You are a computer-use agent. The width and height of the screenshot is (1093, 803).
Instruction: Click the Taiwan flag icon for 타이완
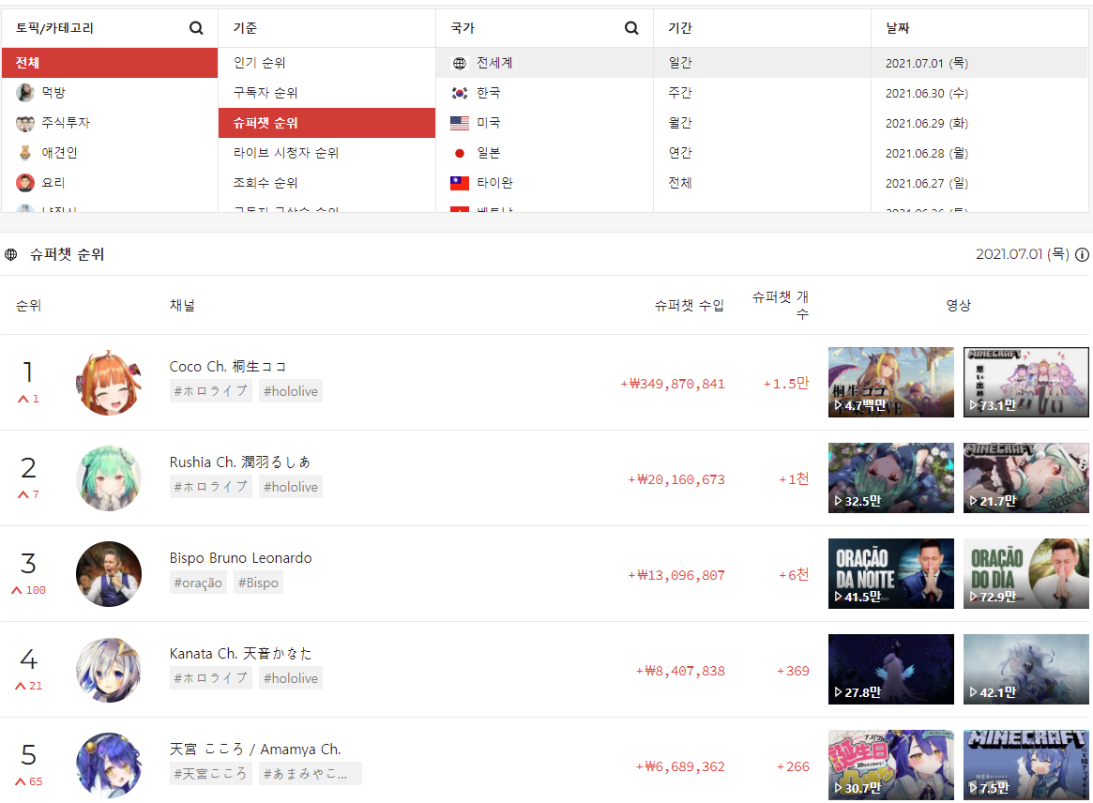click(460, 183)
